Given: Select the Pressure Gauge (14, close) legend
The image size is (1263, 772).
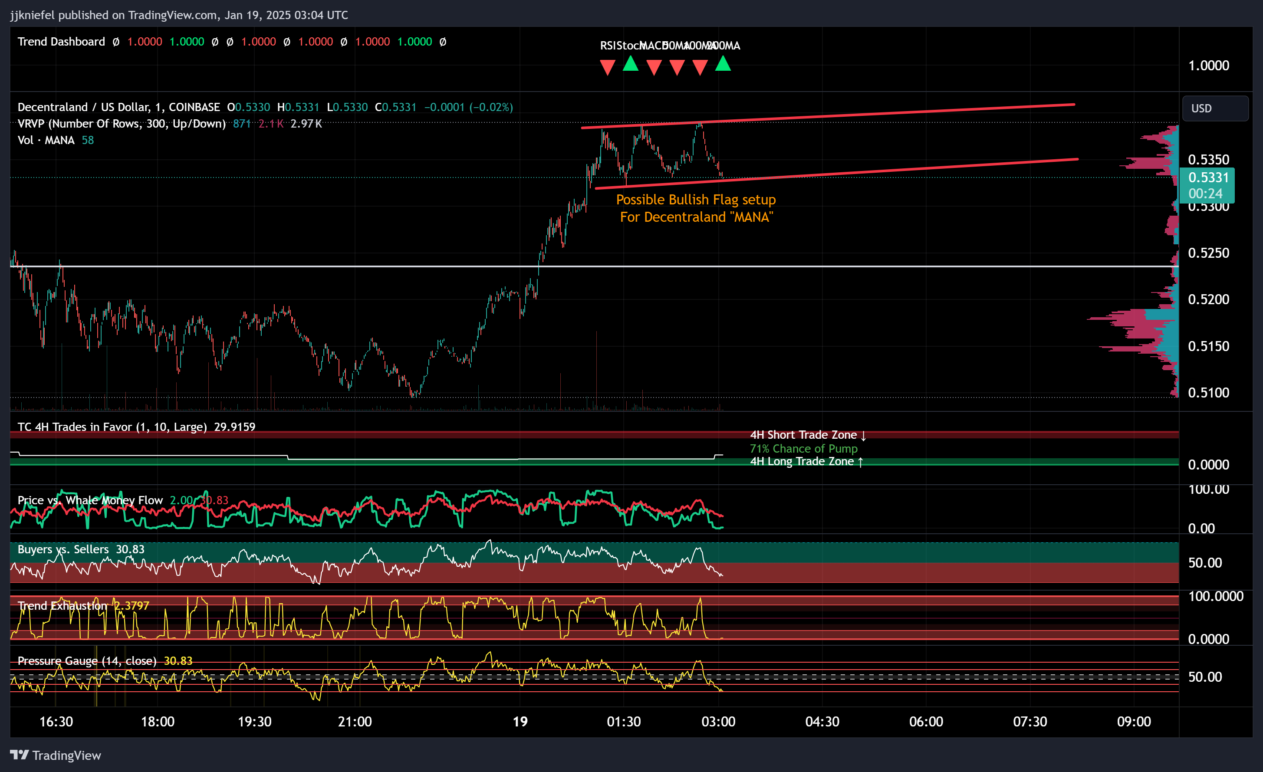Looking at the screenshot, I should [87, 661].
